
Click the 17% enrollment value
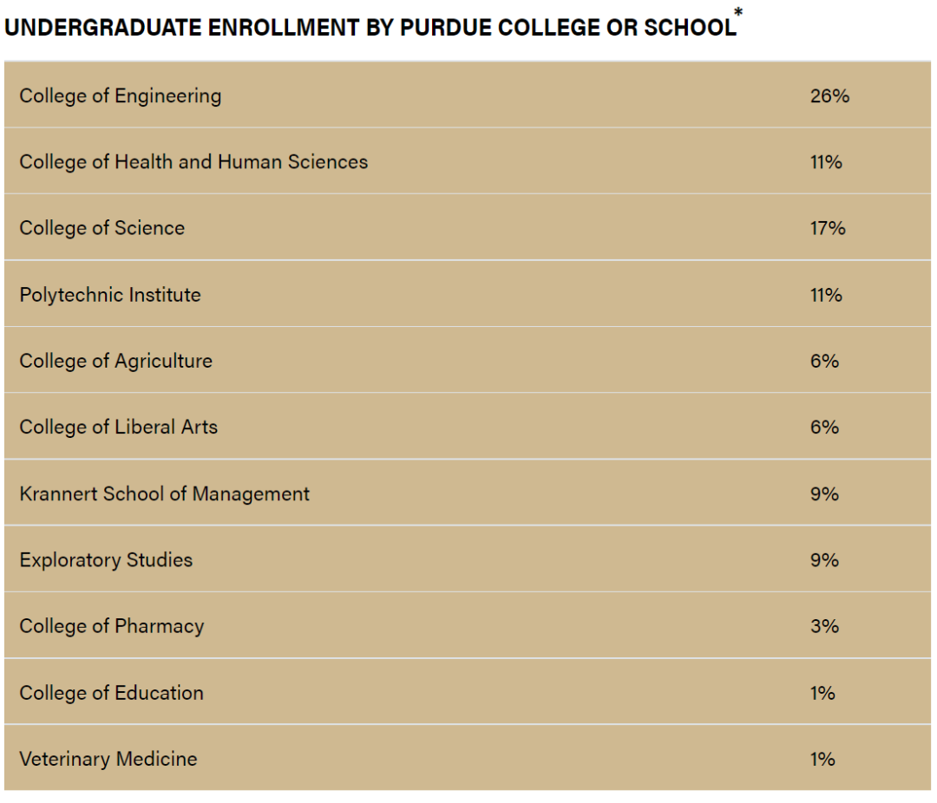pos(828,228)
